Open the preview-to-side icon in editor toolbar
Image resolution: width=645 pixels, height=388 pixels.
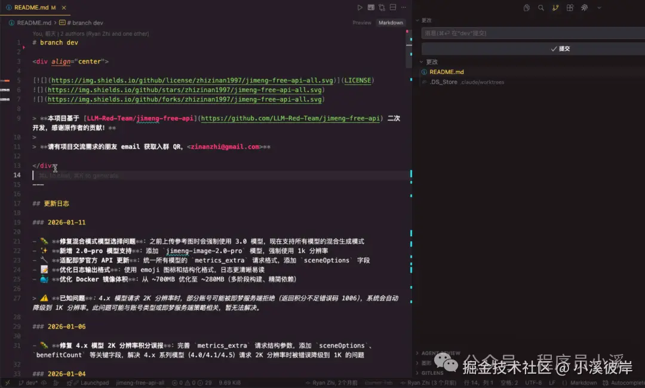pyautogui.click(x=371, y=8)
